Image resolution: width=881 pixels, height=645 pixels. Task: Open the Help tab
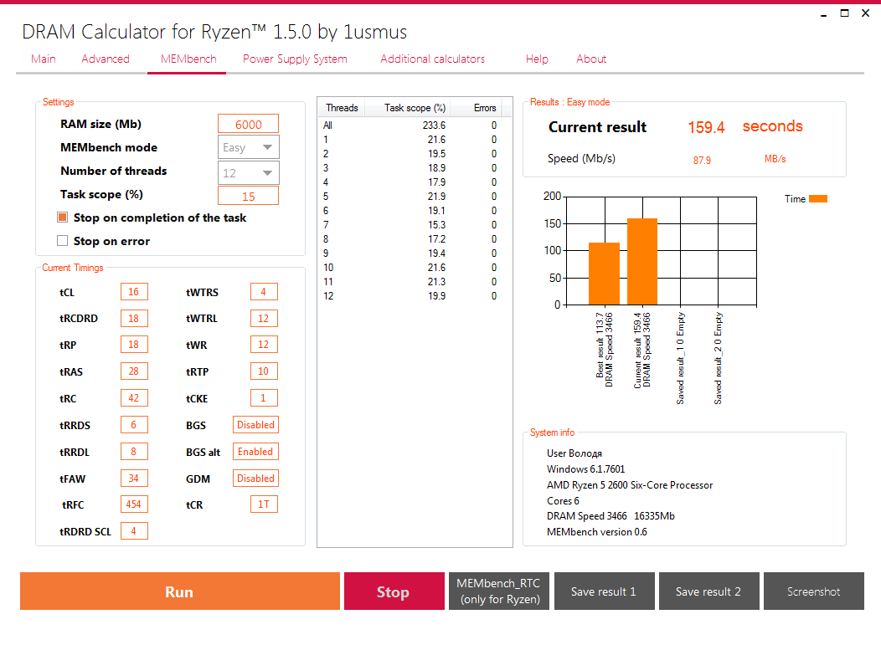coord(537,59)
